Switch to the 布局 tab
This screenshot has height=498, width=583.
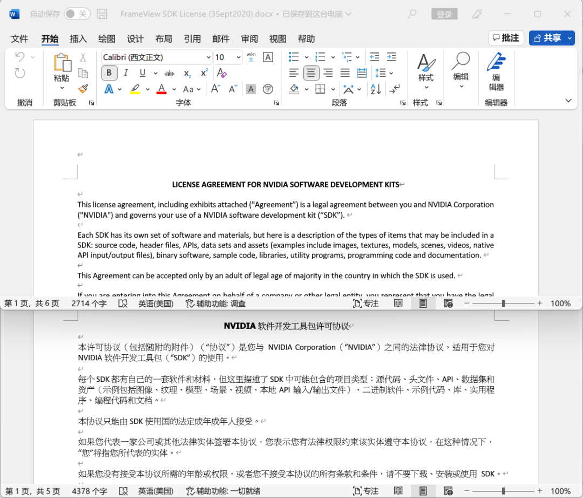tap(164, 39)
